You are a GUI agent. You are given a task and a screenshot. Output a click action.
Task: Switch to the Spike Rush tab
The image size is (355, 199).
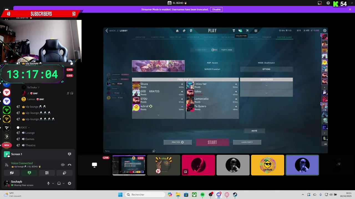pyautogui.click(x=193, y=37)
